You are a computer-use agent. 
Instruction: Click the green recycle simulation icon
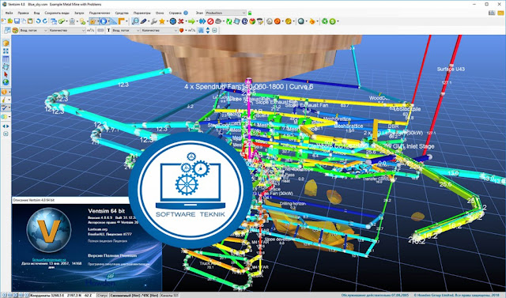click(325, 21)
